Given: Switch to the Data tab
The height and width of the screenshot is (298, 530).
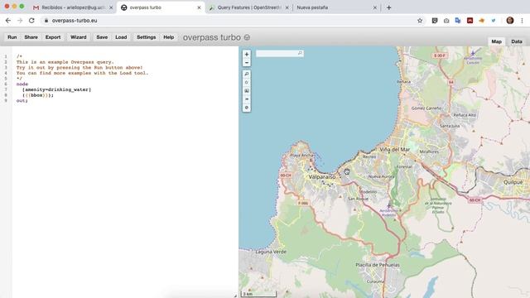Looking at the screenshot, I should (517, 41).
